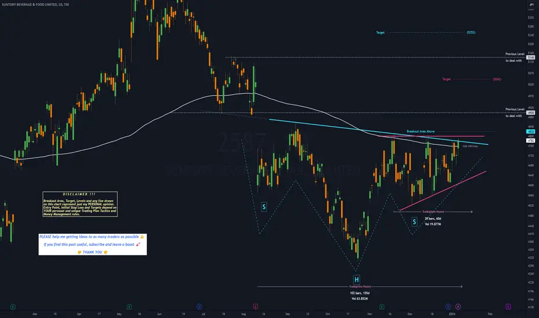539x318 pixels.
Task: Click the cyan 4820 price tag
Action: (x=531, y=132)
